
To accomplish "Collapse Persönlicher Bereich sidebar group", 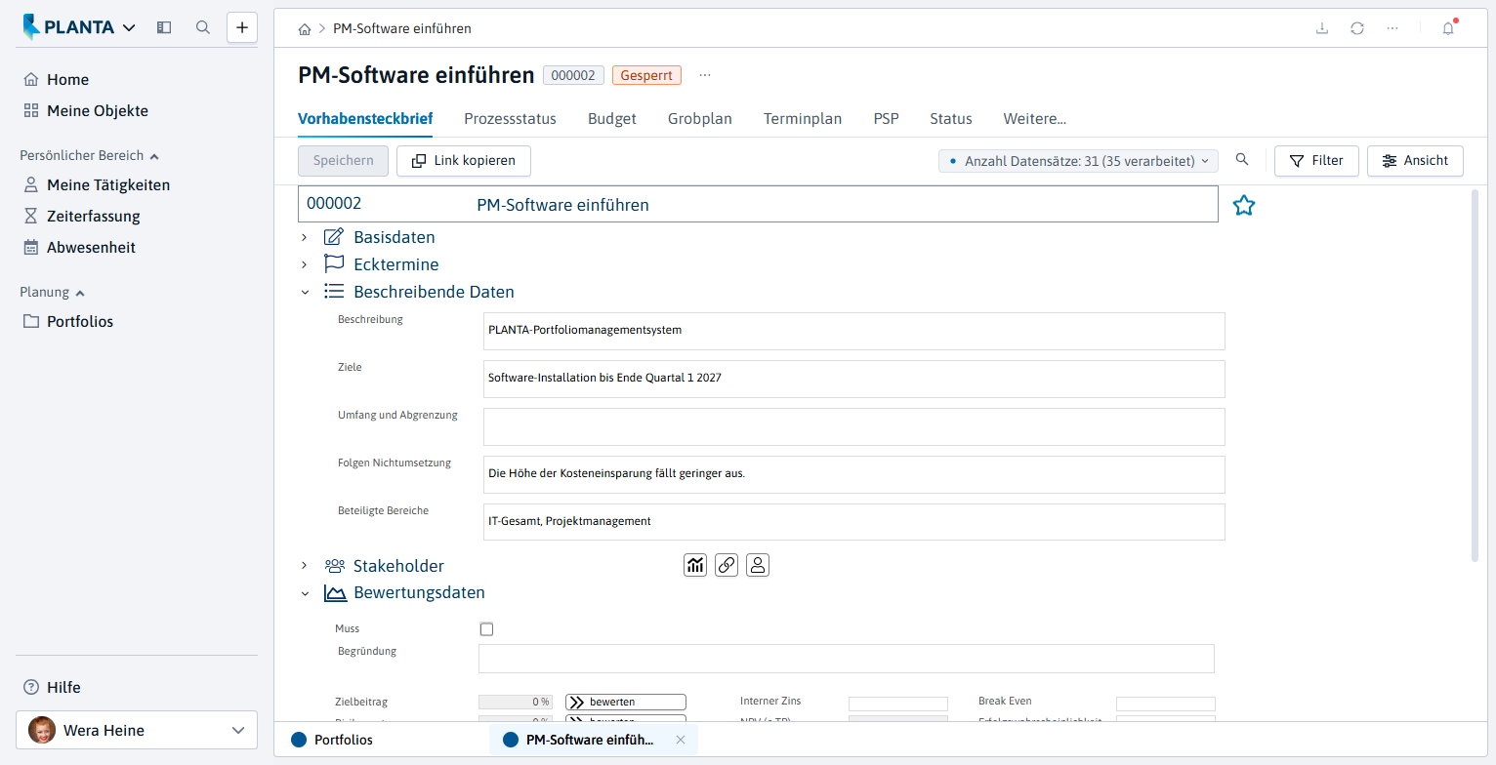I will pos(90,155).
